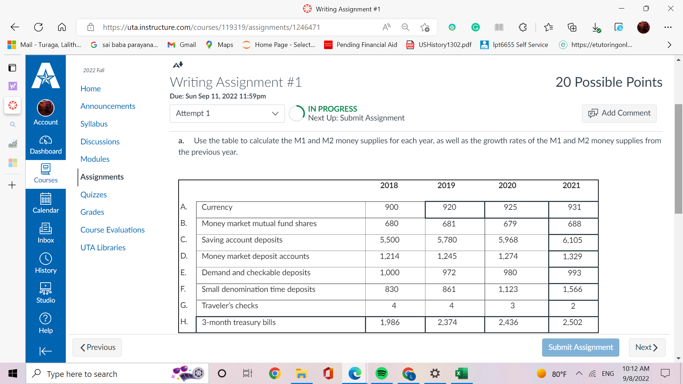The image size is (683, 384).
Task: Open Canvas Studio from the sidebar
Action: tap(46, 292)
